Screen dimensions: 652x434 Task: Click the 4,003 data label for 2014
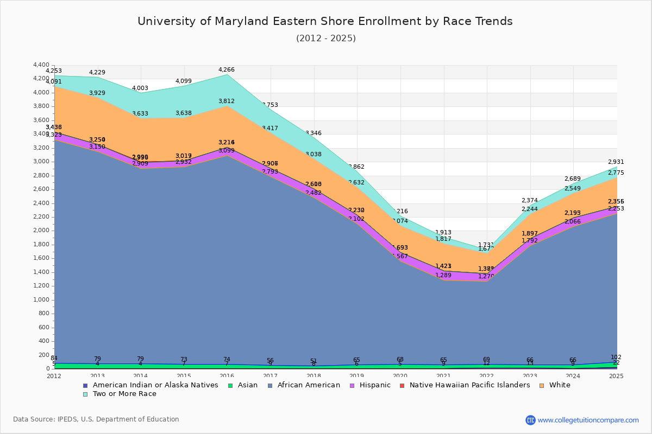[140, 88]
